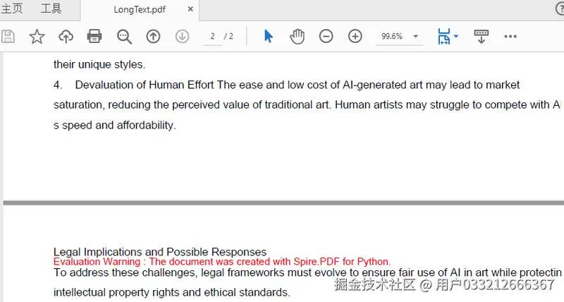Switch to the 主页 tab
The width and height of the screenshot is (564, 302).
12,8
